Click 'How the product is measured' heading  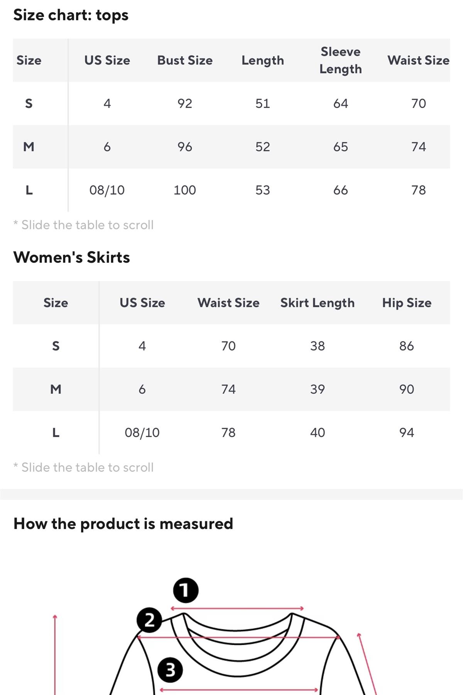click(x=123, y=524)
